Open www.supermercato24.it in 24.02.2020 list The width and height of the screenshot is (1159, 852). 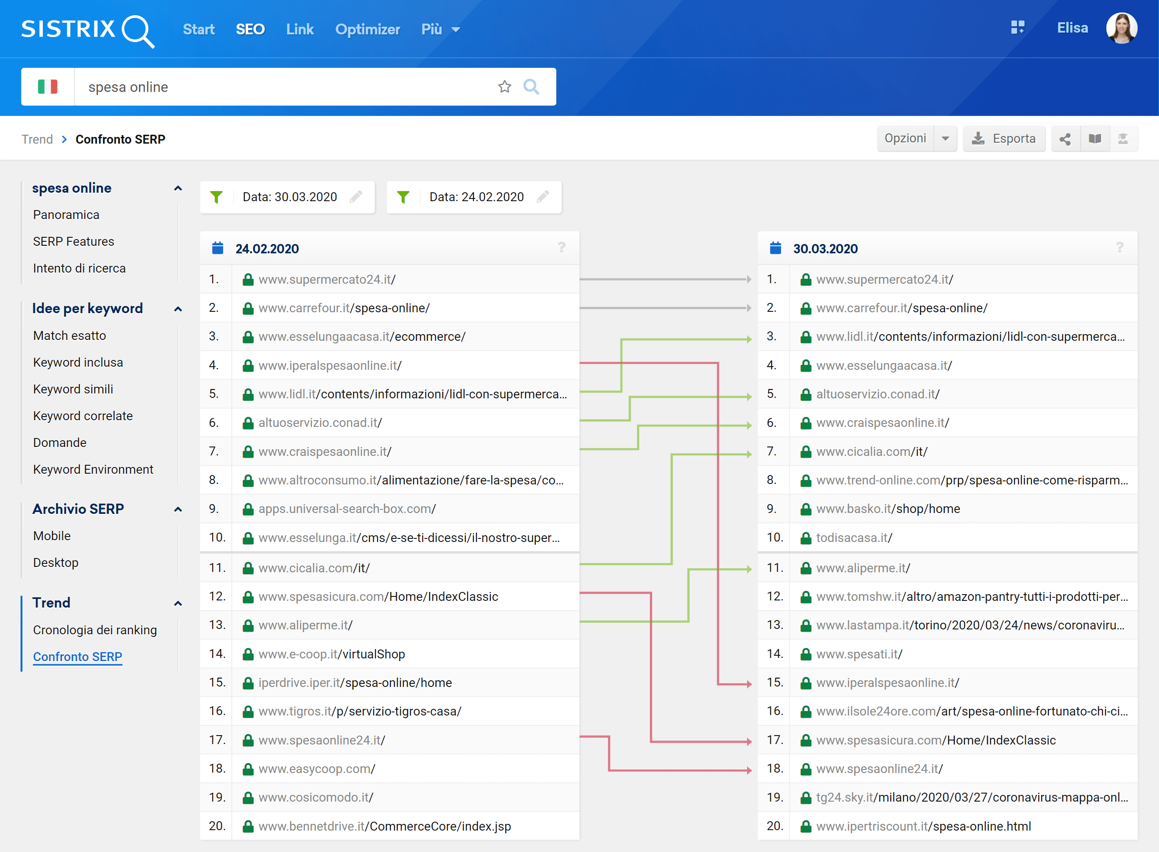327,280
